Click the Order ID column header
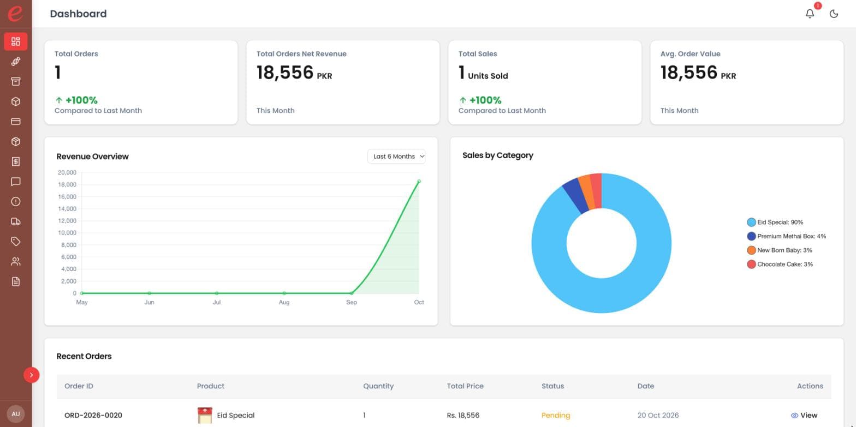This screenshot has height=427, width=856. [x=79, y=386]
